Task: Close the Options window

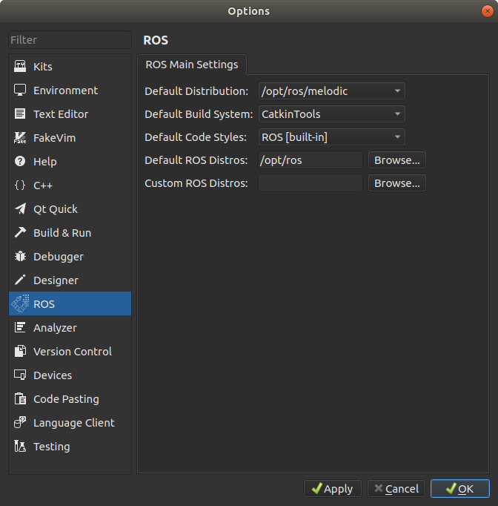Action: 488,11
